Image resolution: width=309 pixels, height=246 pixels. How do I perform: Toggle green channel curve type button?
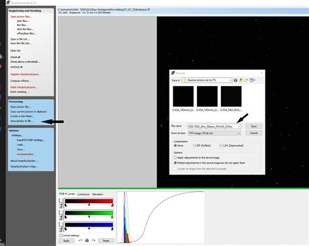tap(61, 215)
